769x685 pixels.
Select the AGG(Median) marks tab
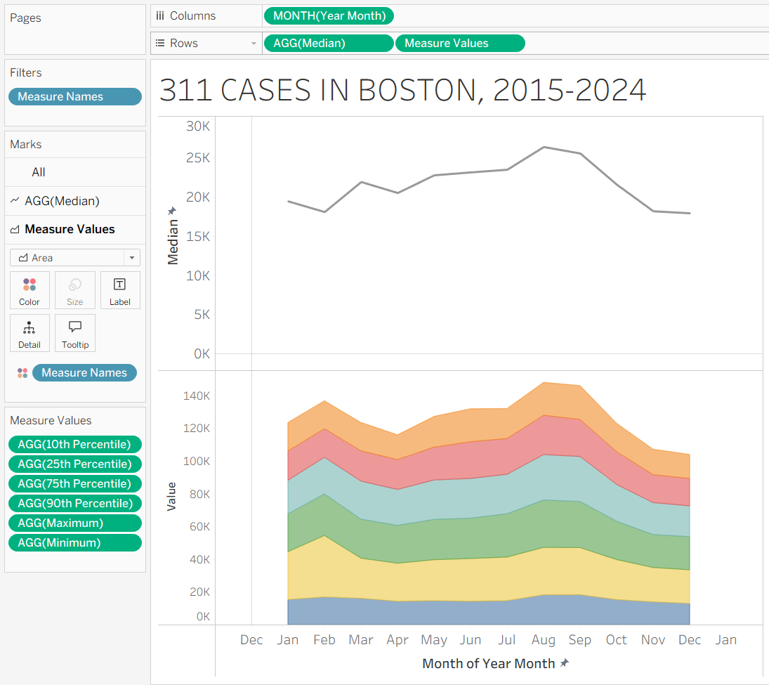click(x=75, y=201)
